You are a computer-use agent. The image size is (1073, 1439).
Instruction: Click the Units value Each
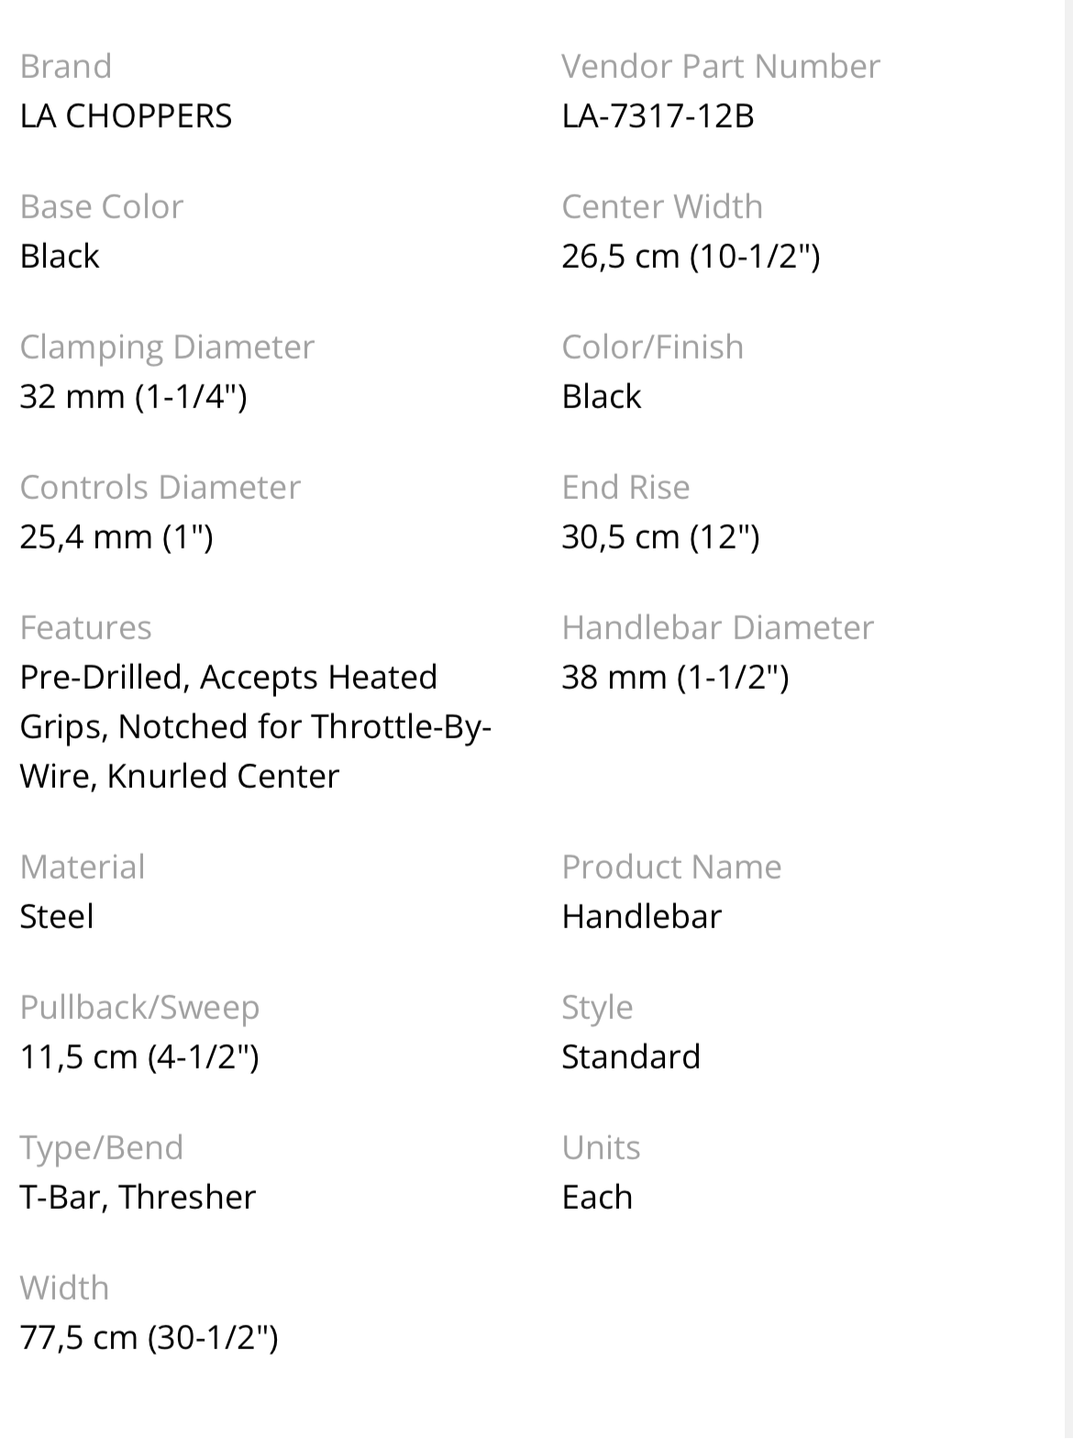tap(597, 1197)
